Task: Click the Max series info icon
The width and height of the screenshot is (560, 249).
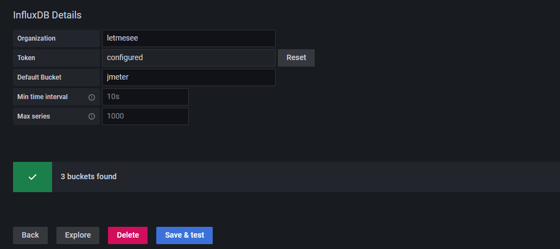Action: (x=92, y=116)
